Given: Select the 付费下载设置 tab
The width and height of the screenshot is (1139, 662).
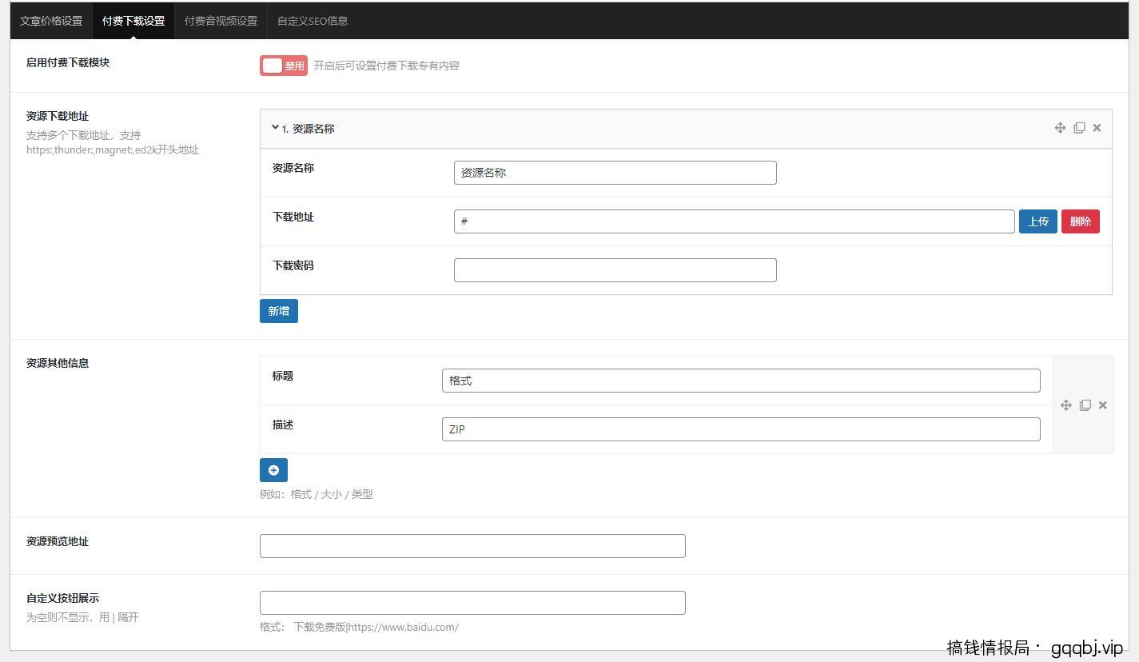Looking at the screenshot, I should coord(133,21).
